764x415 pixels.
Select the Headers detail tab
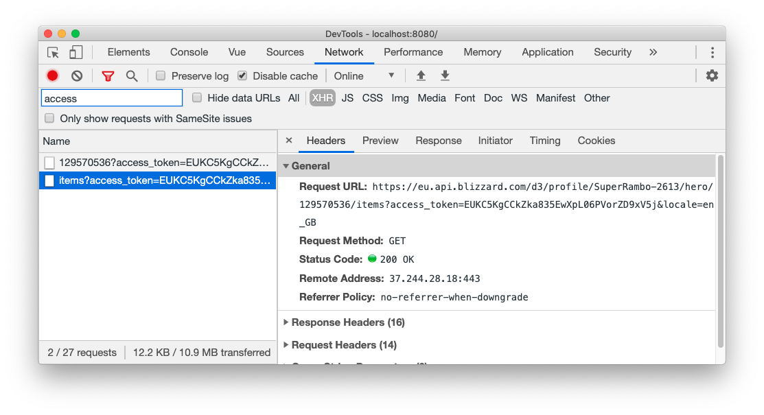pyautogui.click(x=326, y=141)
